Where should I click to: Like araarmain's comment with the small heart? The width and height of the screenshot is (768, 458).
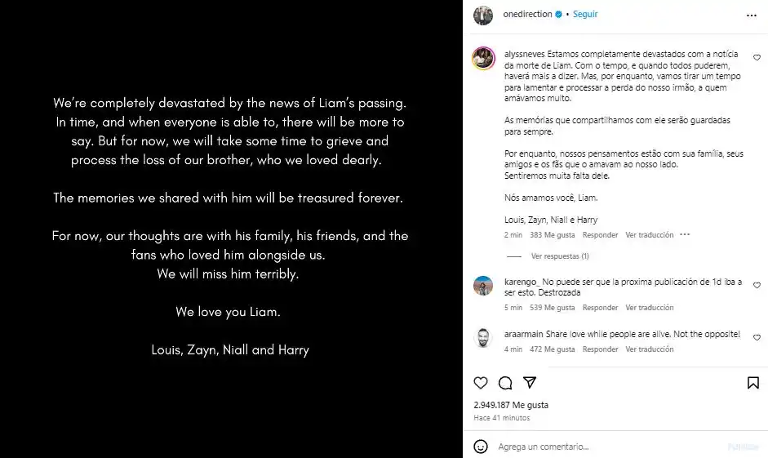coord(757,338)
